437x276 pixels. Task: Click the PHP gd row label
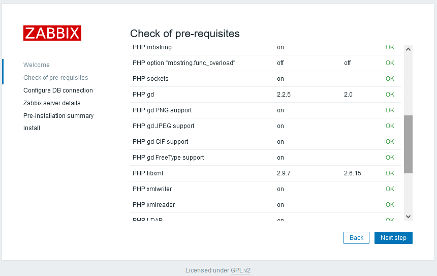coord(143,95)
